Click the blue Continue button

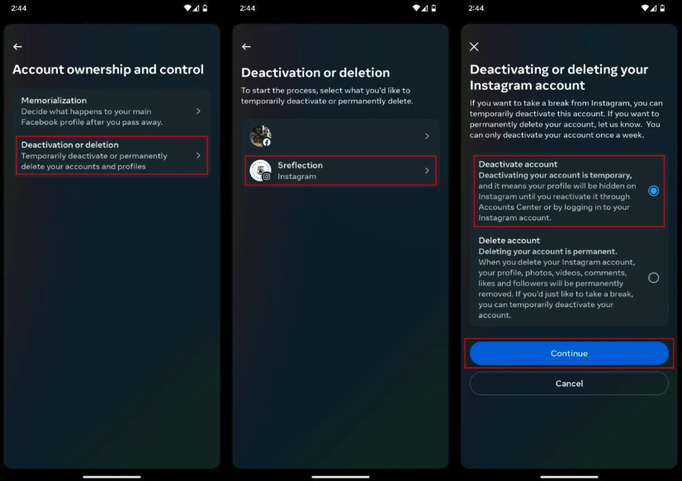(x=569, y=353)
